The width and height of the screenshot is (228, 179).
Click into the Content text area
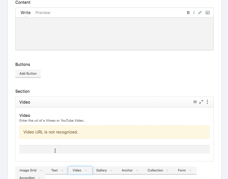pos(114,34)
